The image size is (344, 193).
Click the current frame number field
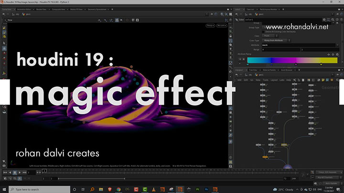[x=32, y=173]
